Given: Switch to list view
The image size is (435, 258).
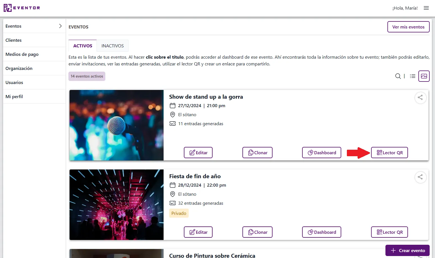Looking at the screenshot, I should click(412, 76).
